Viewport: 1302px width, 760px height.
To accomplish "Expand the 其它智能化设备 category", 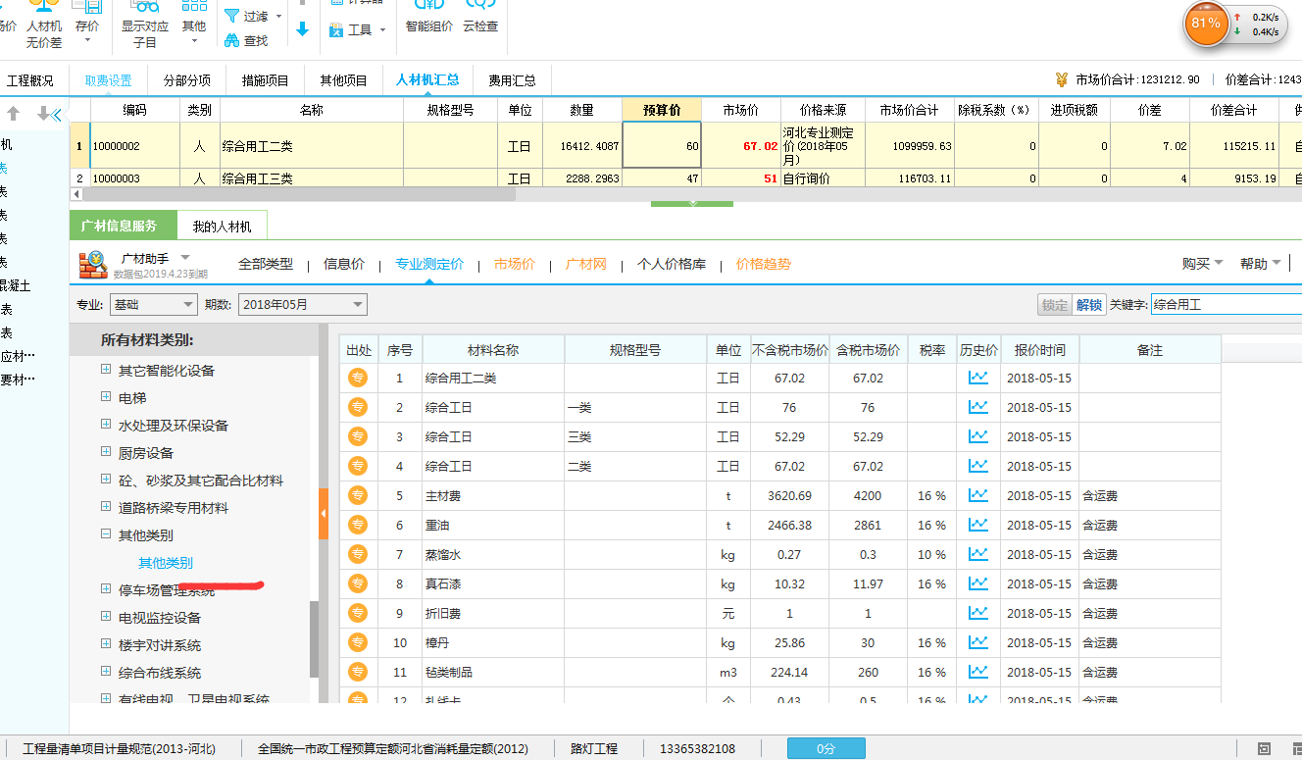I will click(106, 371).
